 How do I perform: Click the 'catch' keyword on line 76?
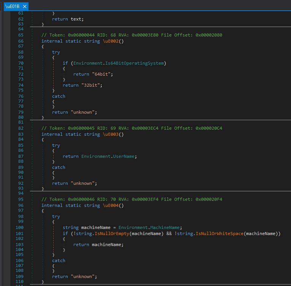(x=59, y=96)
